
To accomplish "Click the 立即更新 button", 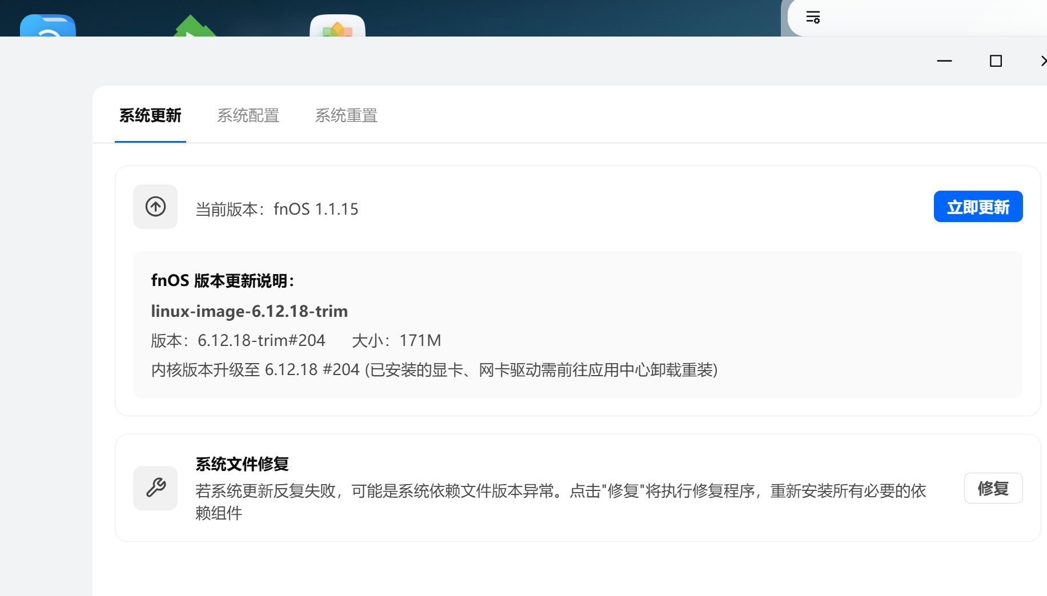I will pyautogui.click(x=978, y=207).
